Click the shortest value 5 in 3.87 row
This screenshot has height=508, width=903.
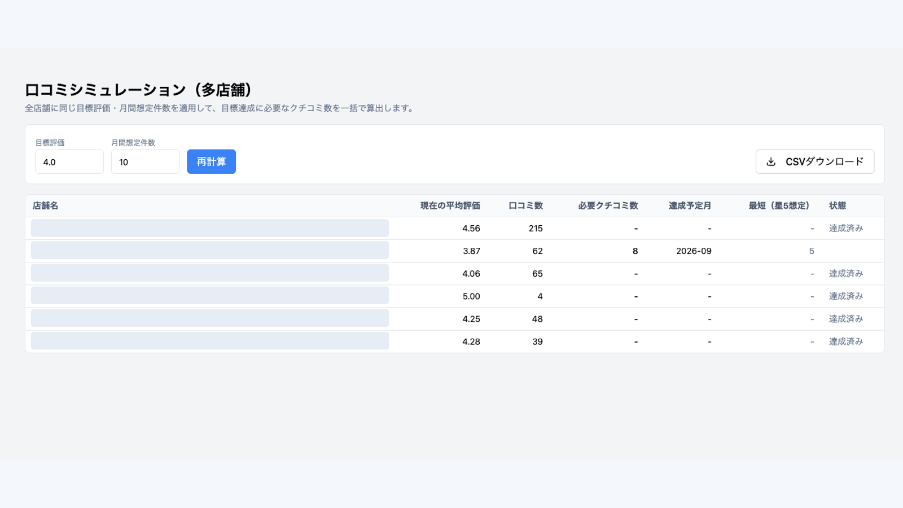pyautogui.click(x=812, y=251)
